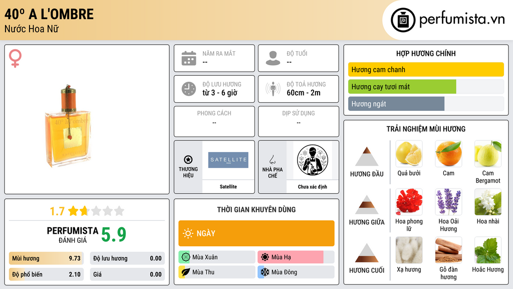Viewport: 513px width, 289px height.
Task: Click the Hương giữa pyramid icon
Action: coord(367,205)
